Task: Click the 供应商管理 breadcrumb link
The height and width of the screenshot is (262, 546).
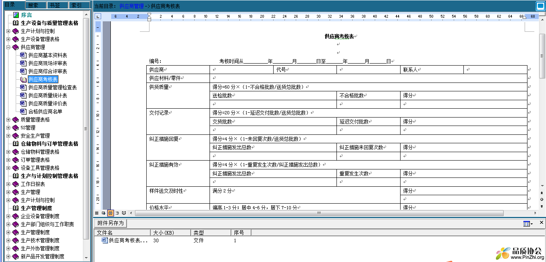Action: 131,6
